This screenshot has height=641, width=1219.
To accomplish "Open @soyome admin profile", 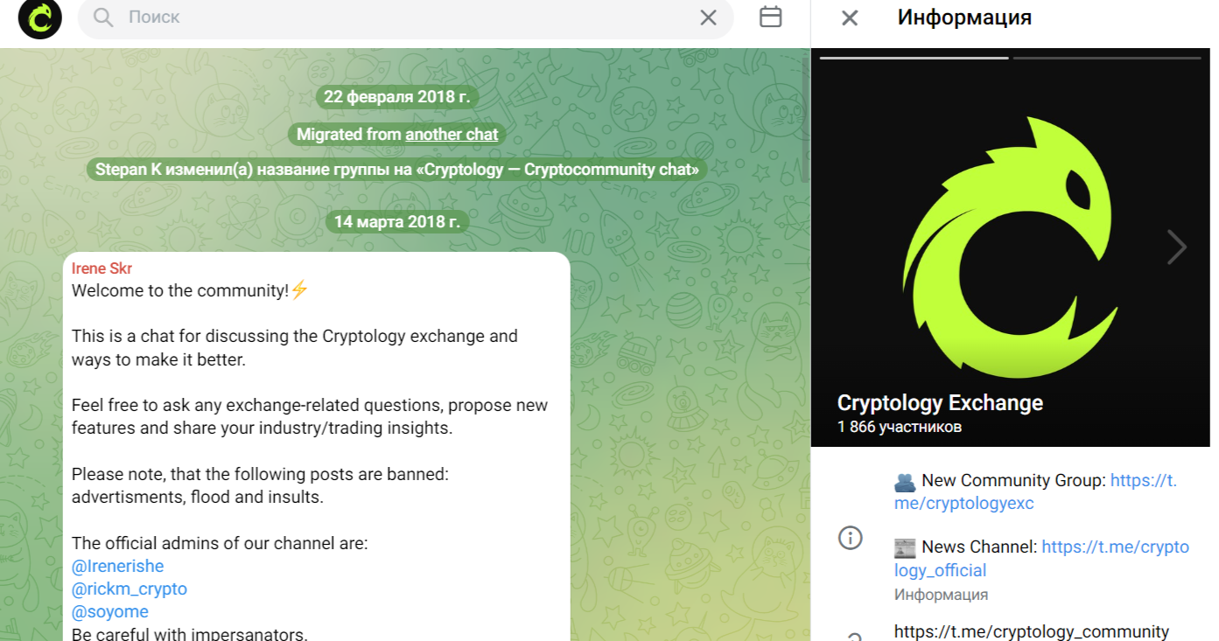I will click(110, 612).
